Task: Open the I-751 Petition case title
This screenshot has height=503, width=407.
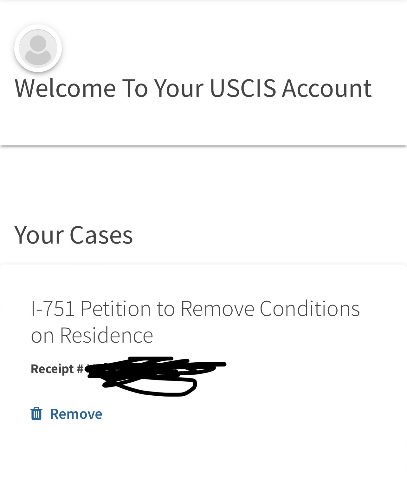Action: [195, 322]
